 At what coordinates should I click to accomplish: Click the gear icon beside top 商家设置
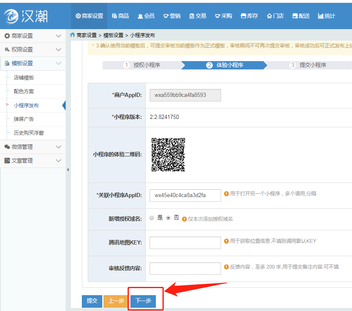coord(78,16)
